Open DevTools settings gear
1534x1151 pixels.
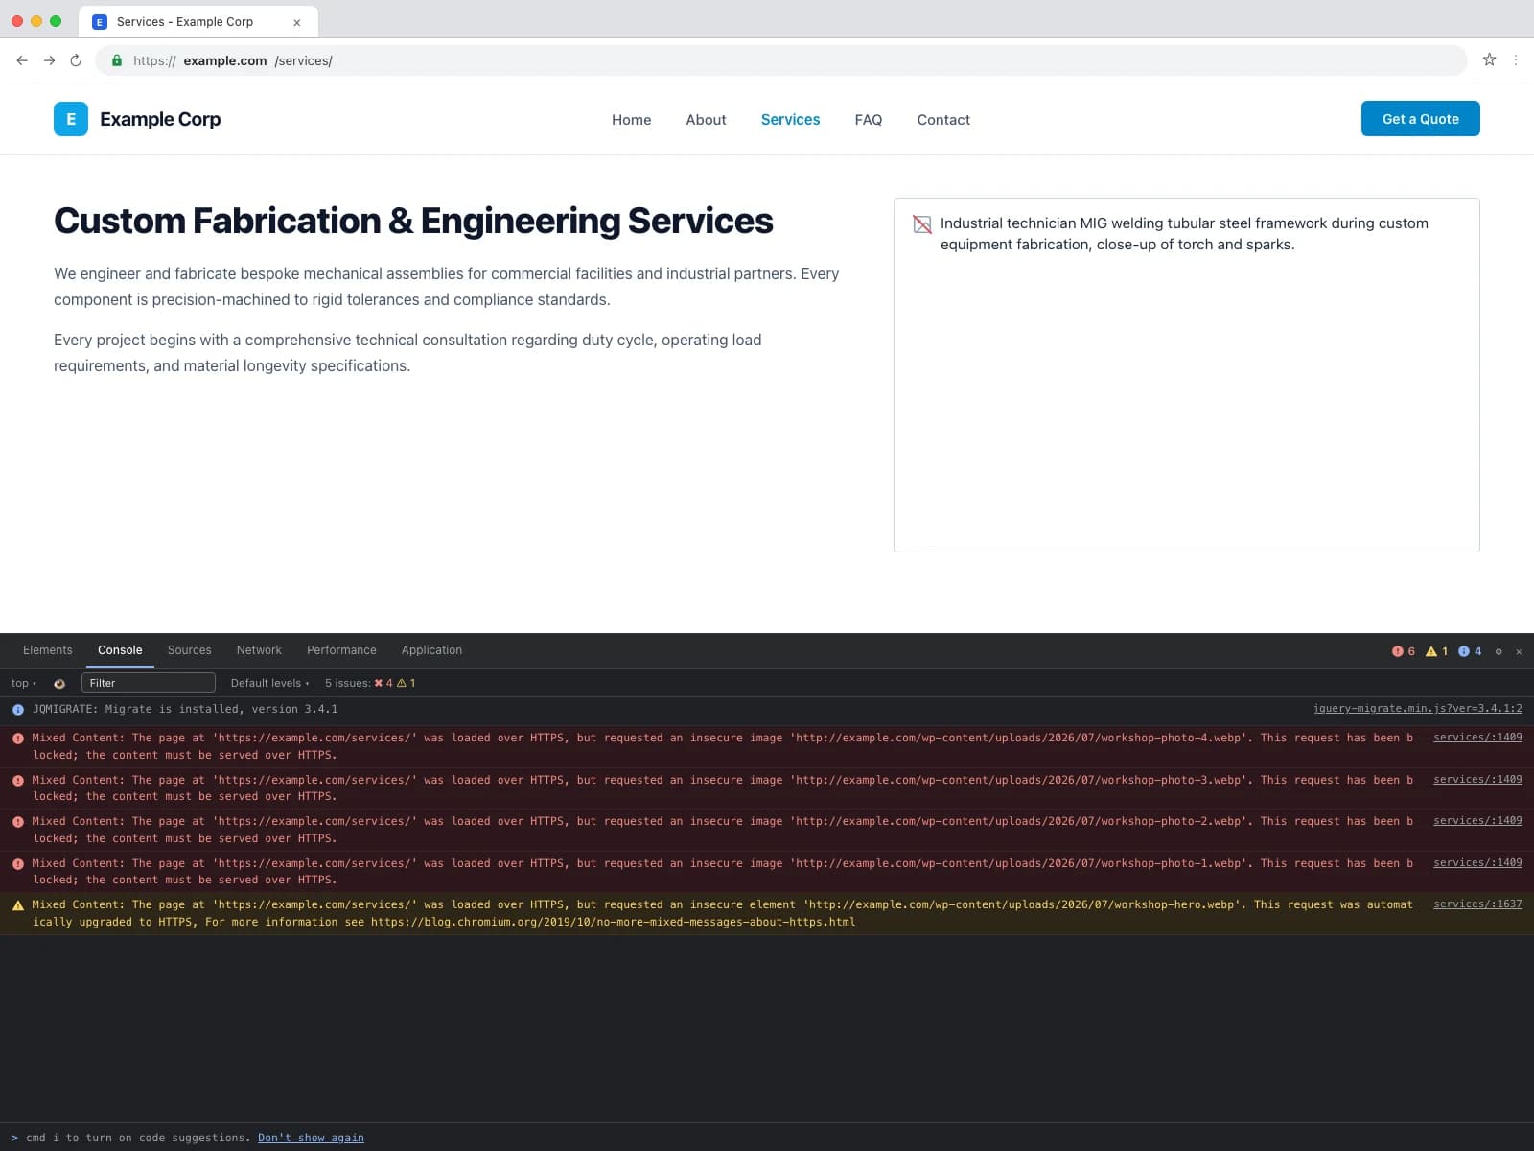(1499, 651)
